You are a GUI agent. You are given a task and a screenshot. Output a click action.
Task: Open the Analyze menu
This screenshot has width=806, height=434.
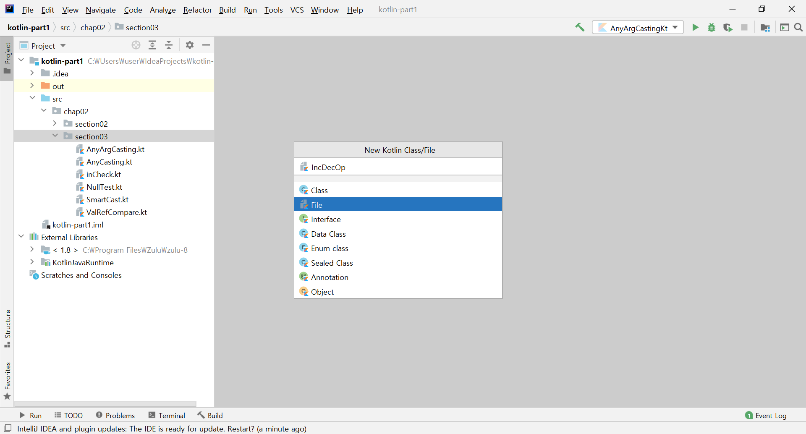coord(162,10)
